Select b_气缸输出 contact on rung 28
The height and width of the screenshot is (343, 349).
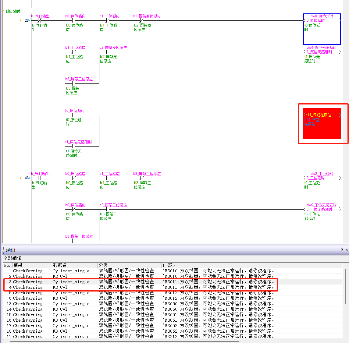point(39,21)
